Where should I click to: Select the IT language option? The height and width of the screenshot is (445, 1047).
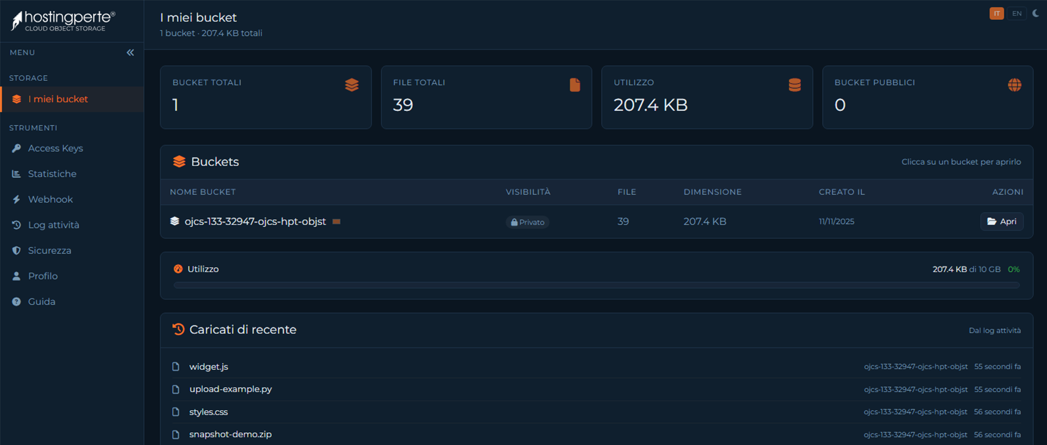[x=996, y=13]
